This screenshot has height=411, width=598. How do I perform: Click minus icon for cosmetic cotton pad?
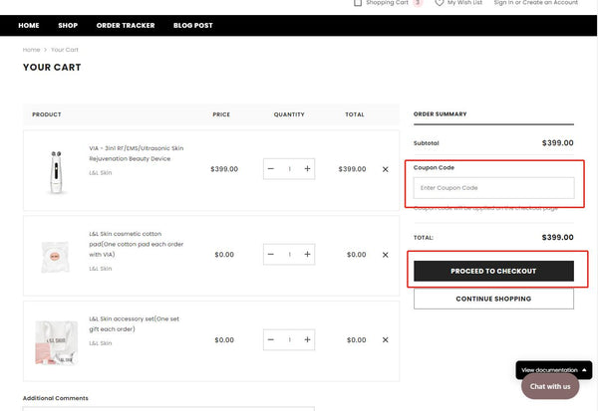[x=271, y=255]
